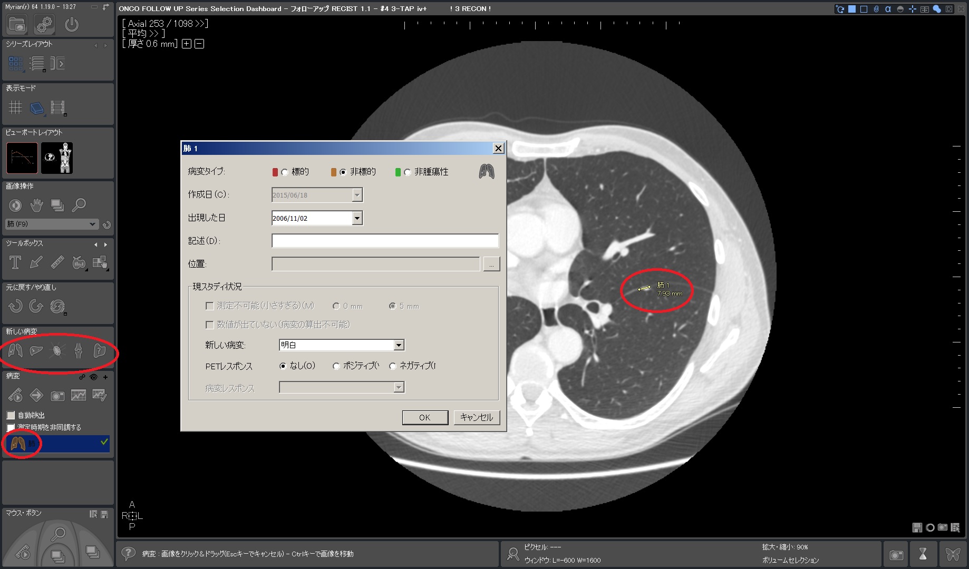This screenshot has height=569, width=969.
Task: Click the power shutdown icon
Action: tap(72, 25)
